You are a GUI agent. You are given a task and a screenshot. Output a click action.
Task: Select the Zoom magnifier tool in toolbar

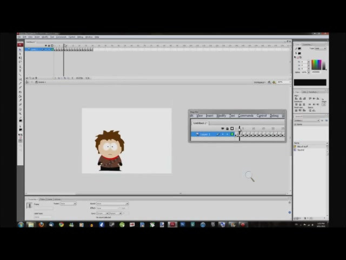coord(20,113)
